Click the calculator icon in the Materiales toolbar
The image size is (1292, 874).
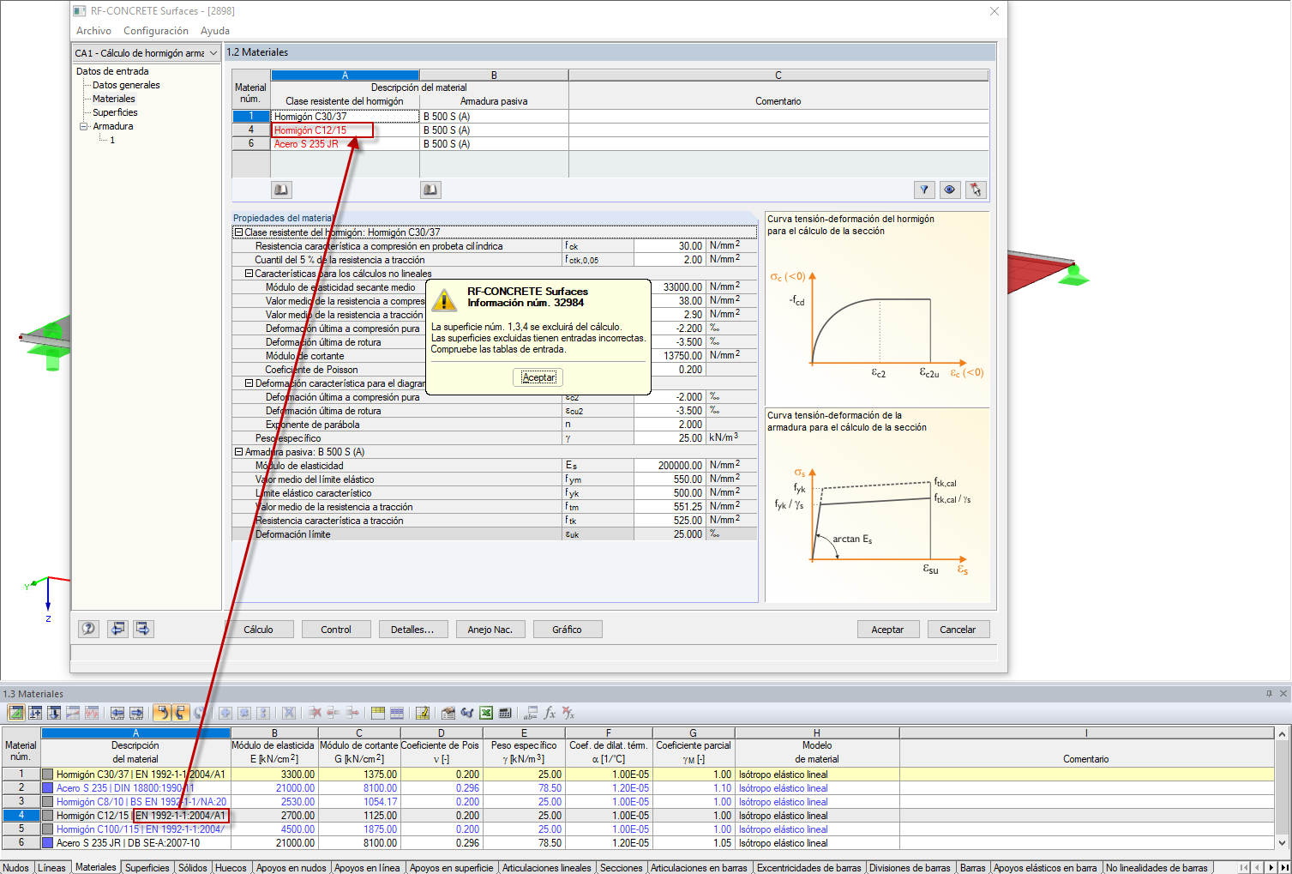(505, 713)
